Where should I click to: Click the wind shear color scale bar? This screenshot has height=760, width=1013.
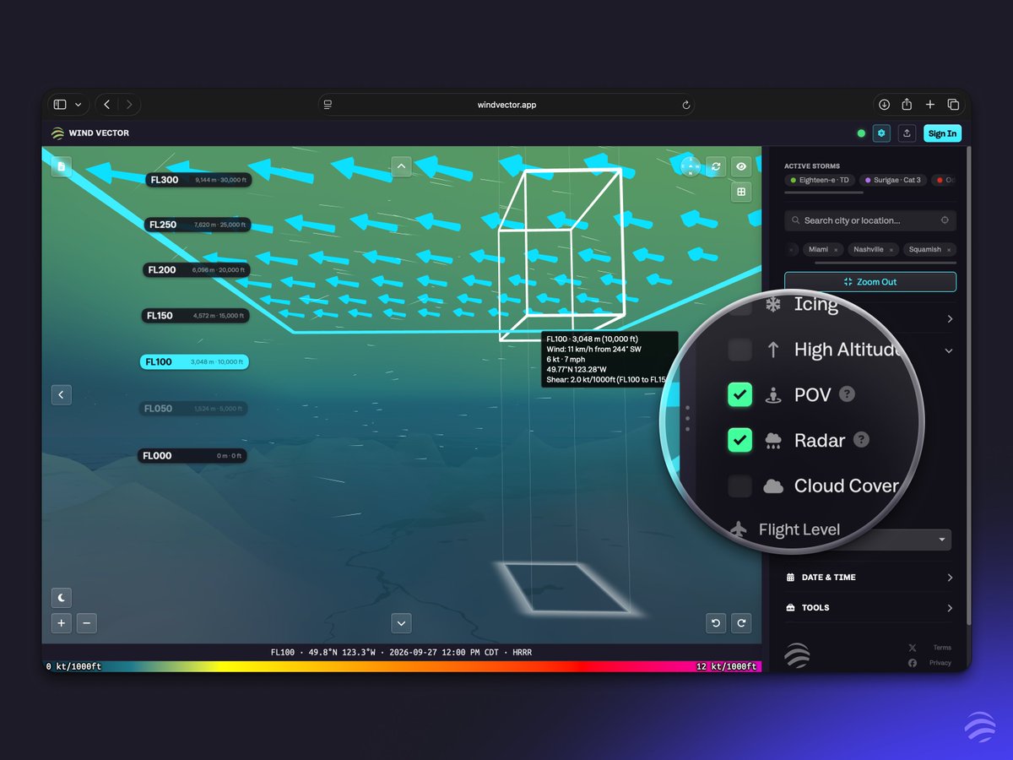(x=402, y=666)
